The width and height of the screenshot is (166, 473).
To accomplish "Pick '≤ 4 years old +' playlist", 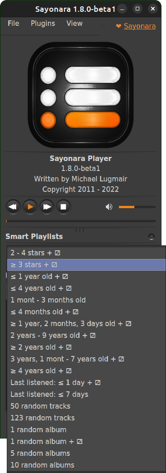I will (86, 288).
